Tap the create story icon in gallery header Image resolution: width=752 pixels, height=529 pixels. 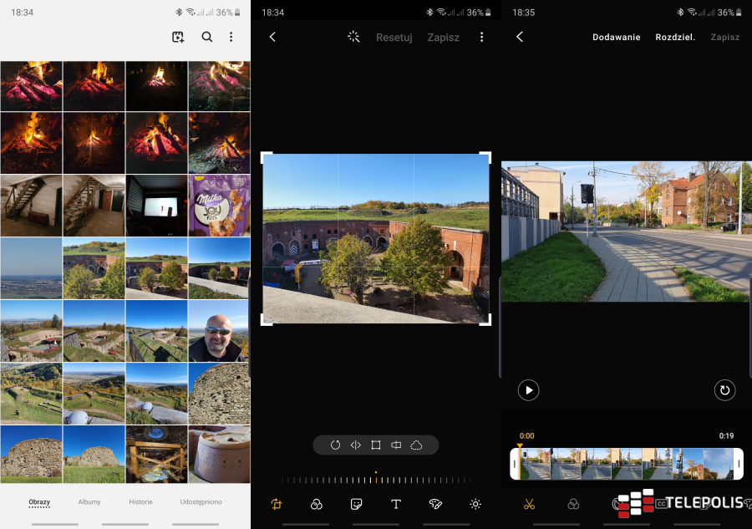coord(178,37)
